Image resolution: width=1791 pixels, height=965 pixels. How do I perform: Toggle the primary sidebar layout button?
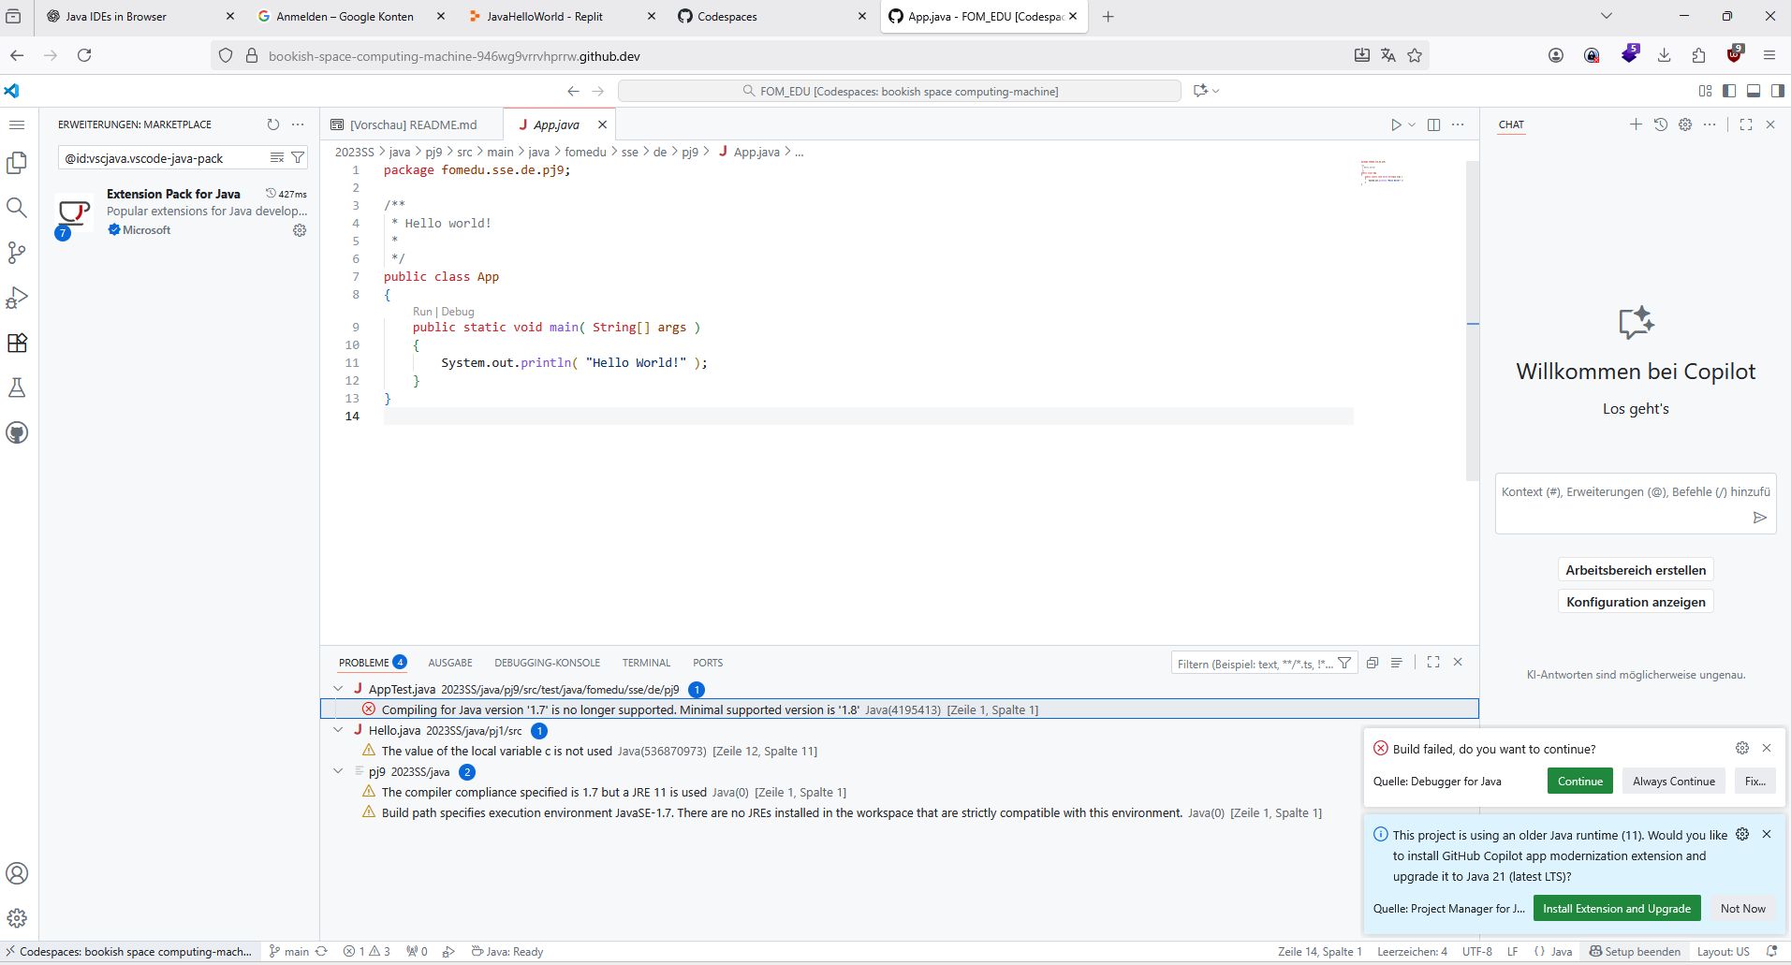1729,91
